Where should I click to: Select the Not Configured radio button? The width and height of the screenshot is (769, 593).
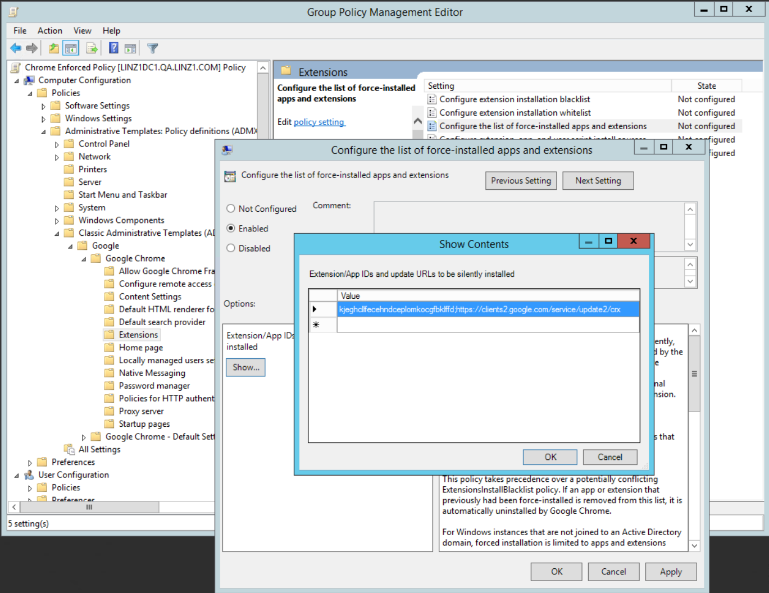coord(231,208)
